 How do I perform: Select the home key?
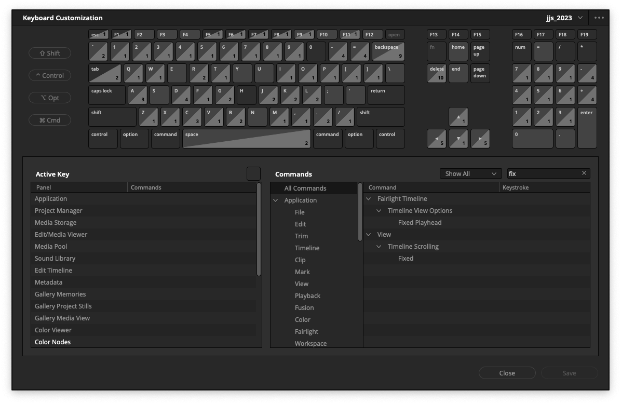pyautogui.click(x=458, y=51)
